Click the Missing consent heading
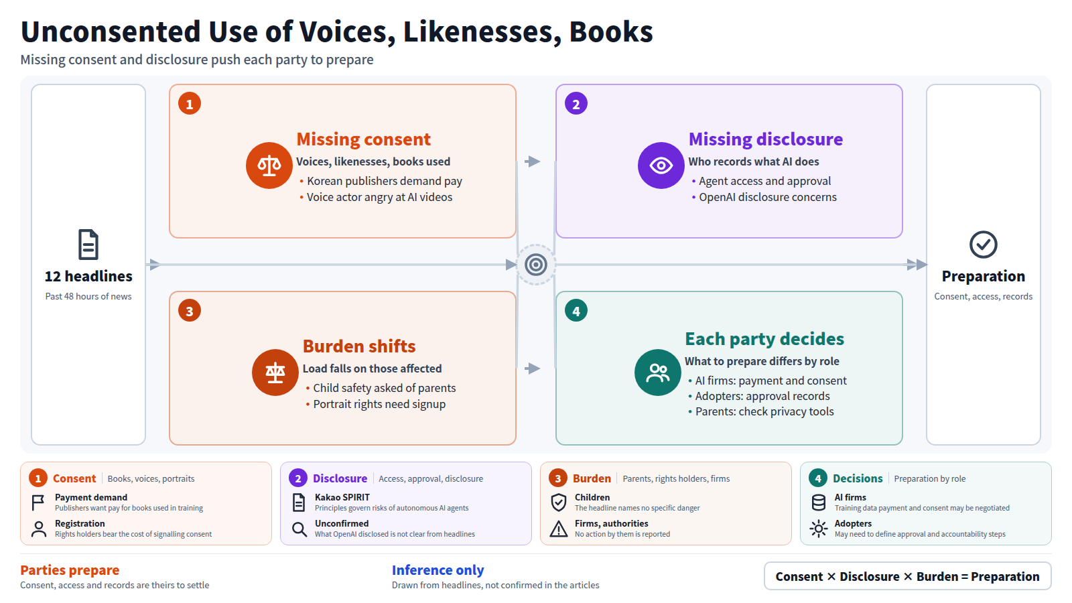 [364, 139]
